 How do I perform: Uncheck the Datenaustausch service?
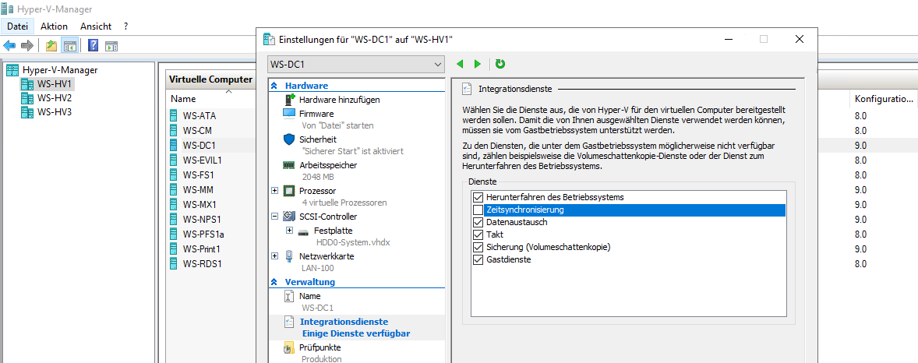[478, 223]
